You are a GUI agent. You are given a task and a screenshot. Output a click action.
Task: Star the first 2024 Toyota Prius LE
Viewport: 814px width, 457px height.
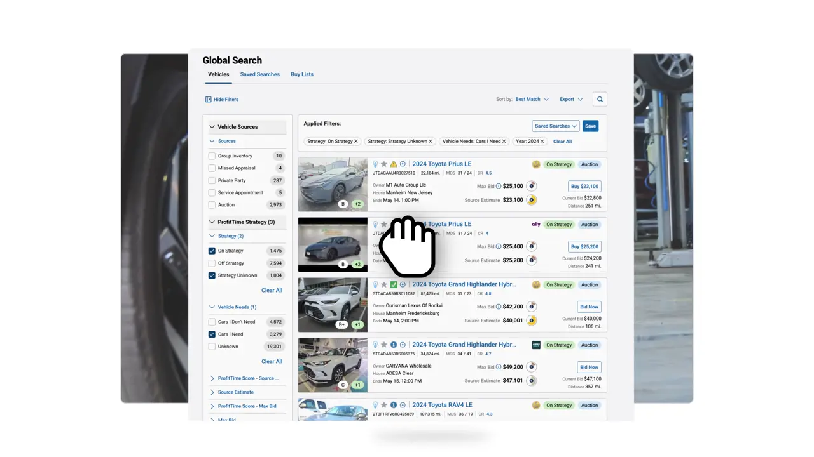[x=384, y=164]
